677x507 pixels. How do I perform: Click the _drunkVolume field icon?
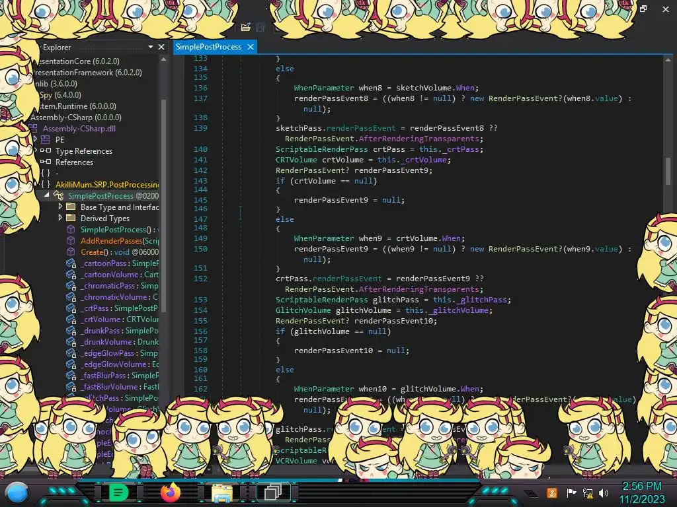[x=71, y=341]
